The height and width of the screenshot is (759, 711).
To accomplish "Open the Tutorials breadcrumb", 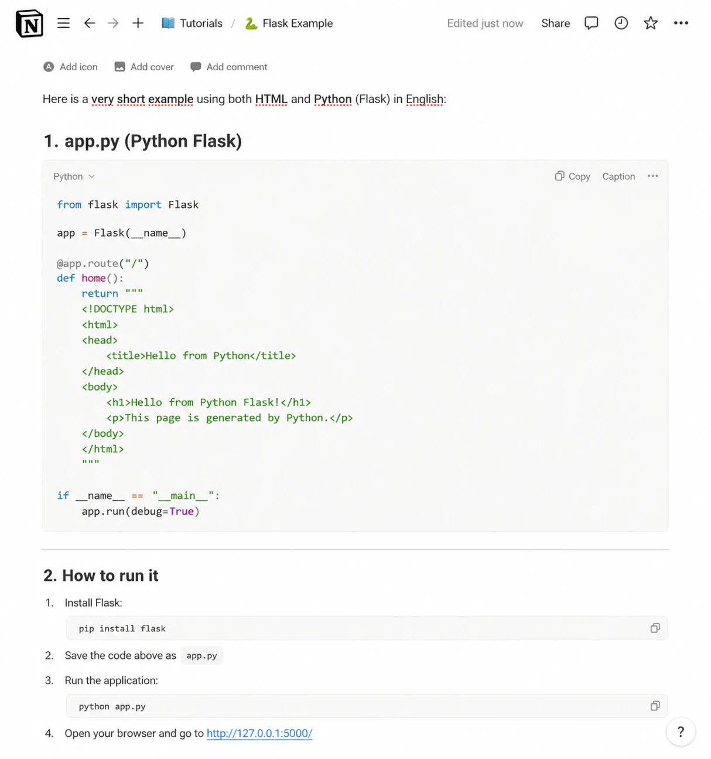I will point(192,23).
